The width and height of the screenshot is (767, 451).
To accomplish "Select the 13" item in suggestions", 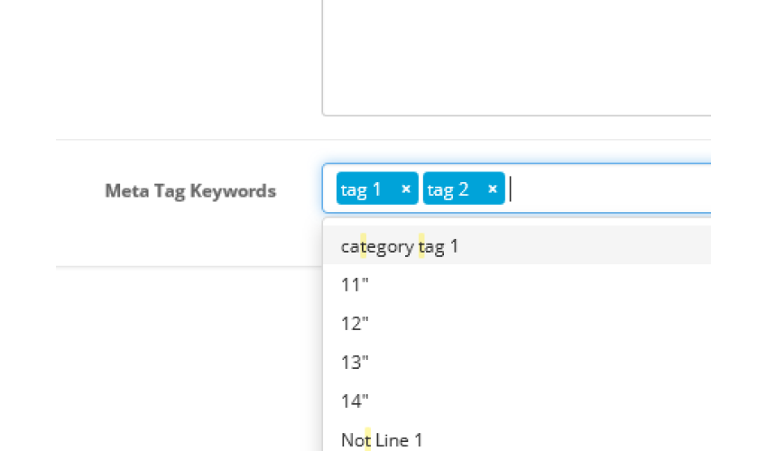I will pyautogui.click(x=516, y=362).
